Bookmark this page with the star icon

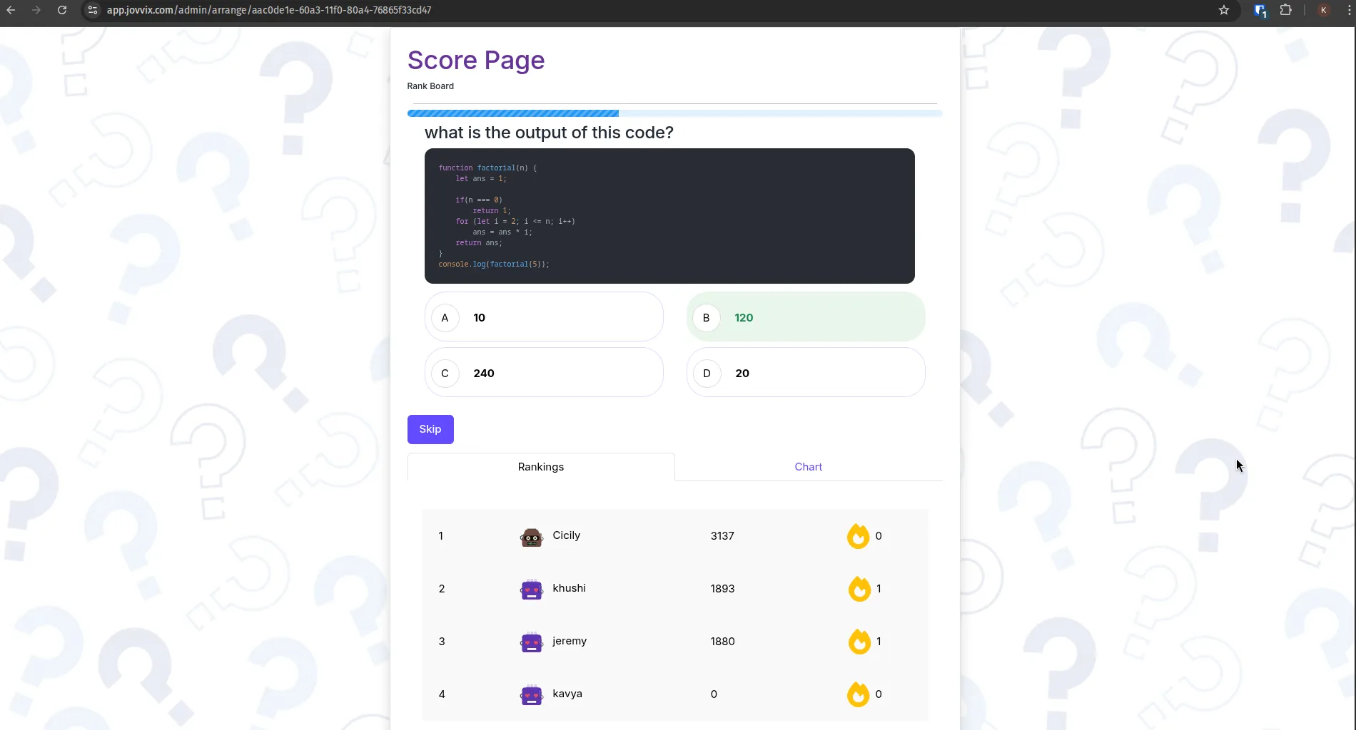click(1224, 10)
